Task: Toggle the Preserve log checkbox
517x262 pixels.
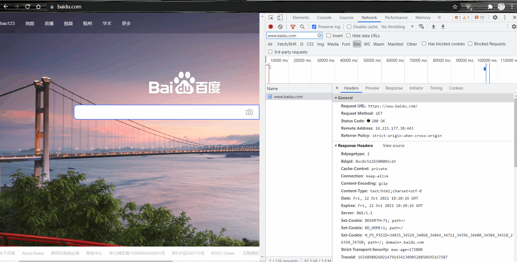Action: pyautogui.click(x=314, y=27)
